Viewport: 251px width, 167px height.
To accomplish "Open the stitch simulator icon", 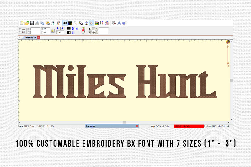I will coord(86,23).
